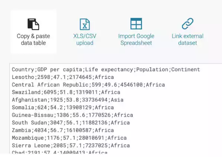Screen dimensions: 222x157
Task: Click the XLS/CSV spreadsheet file icon
Action: [x=85, y=24]
